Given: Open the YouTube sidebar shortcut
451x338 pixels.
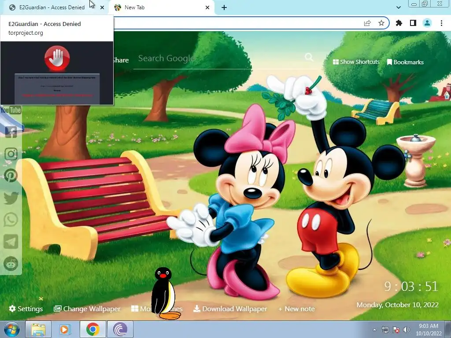Looking at the screenshot, I should coord(11,110).
